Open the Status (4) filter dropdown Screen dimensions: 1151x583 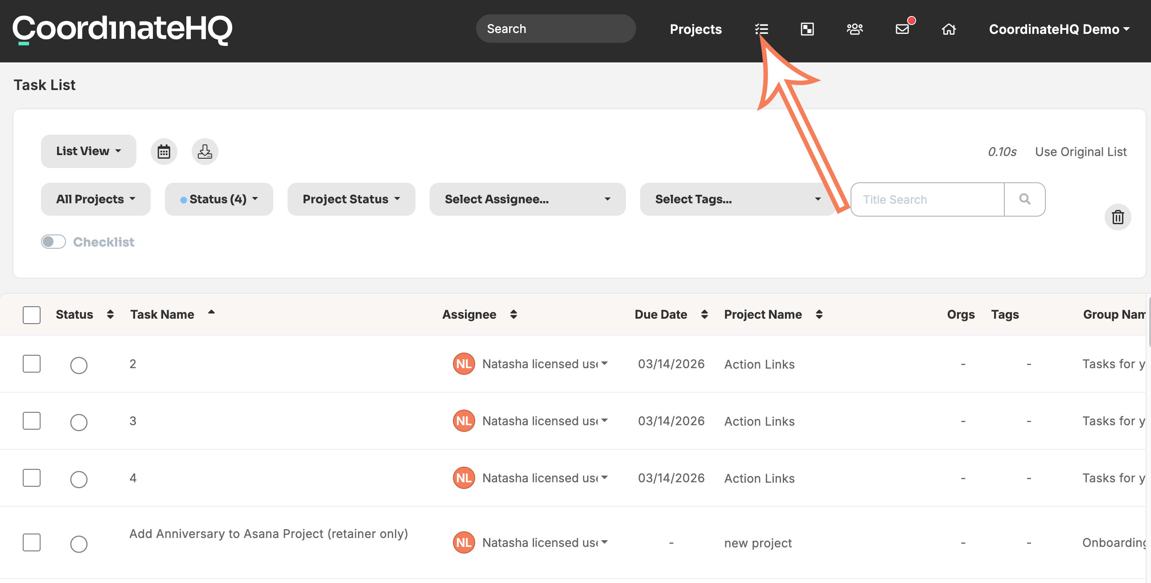click(x=219, y=199)
